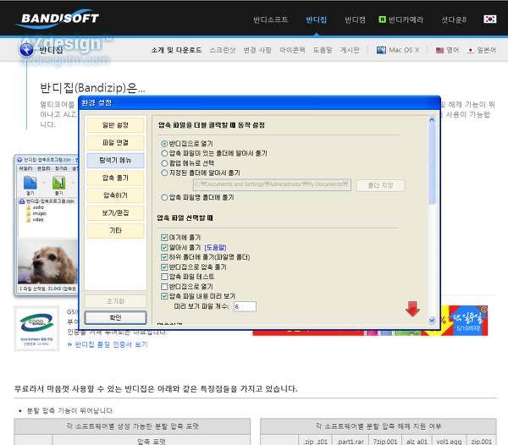Toggle 알아서 풀기 checkbox
508x445 pixels.
point(164,248)
